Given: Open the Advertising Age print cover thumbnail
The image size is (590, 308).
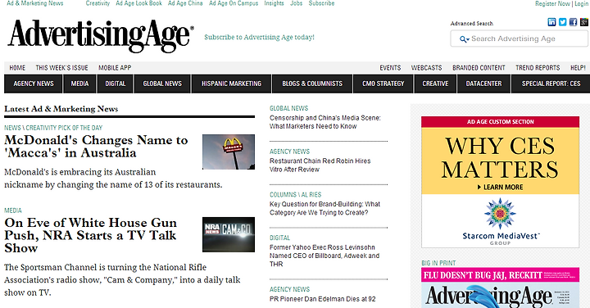Looking at the screenshot, I should (500, 288).
